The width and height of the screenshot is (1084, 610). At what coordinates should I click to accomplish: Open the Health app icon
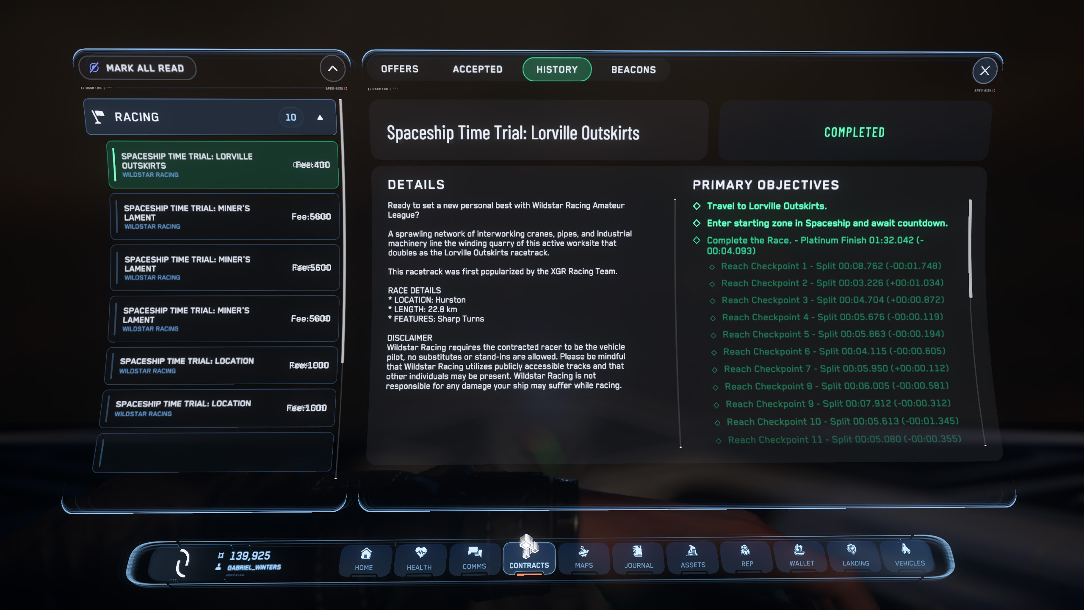tap(419, 559)
